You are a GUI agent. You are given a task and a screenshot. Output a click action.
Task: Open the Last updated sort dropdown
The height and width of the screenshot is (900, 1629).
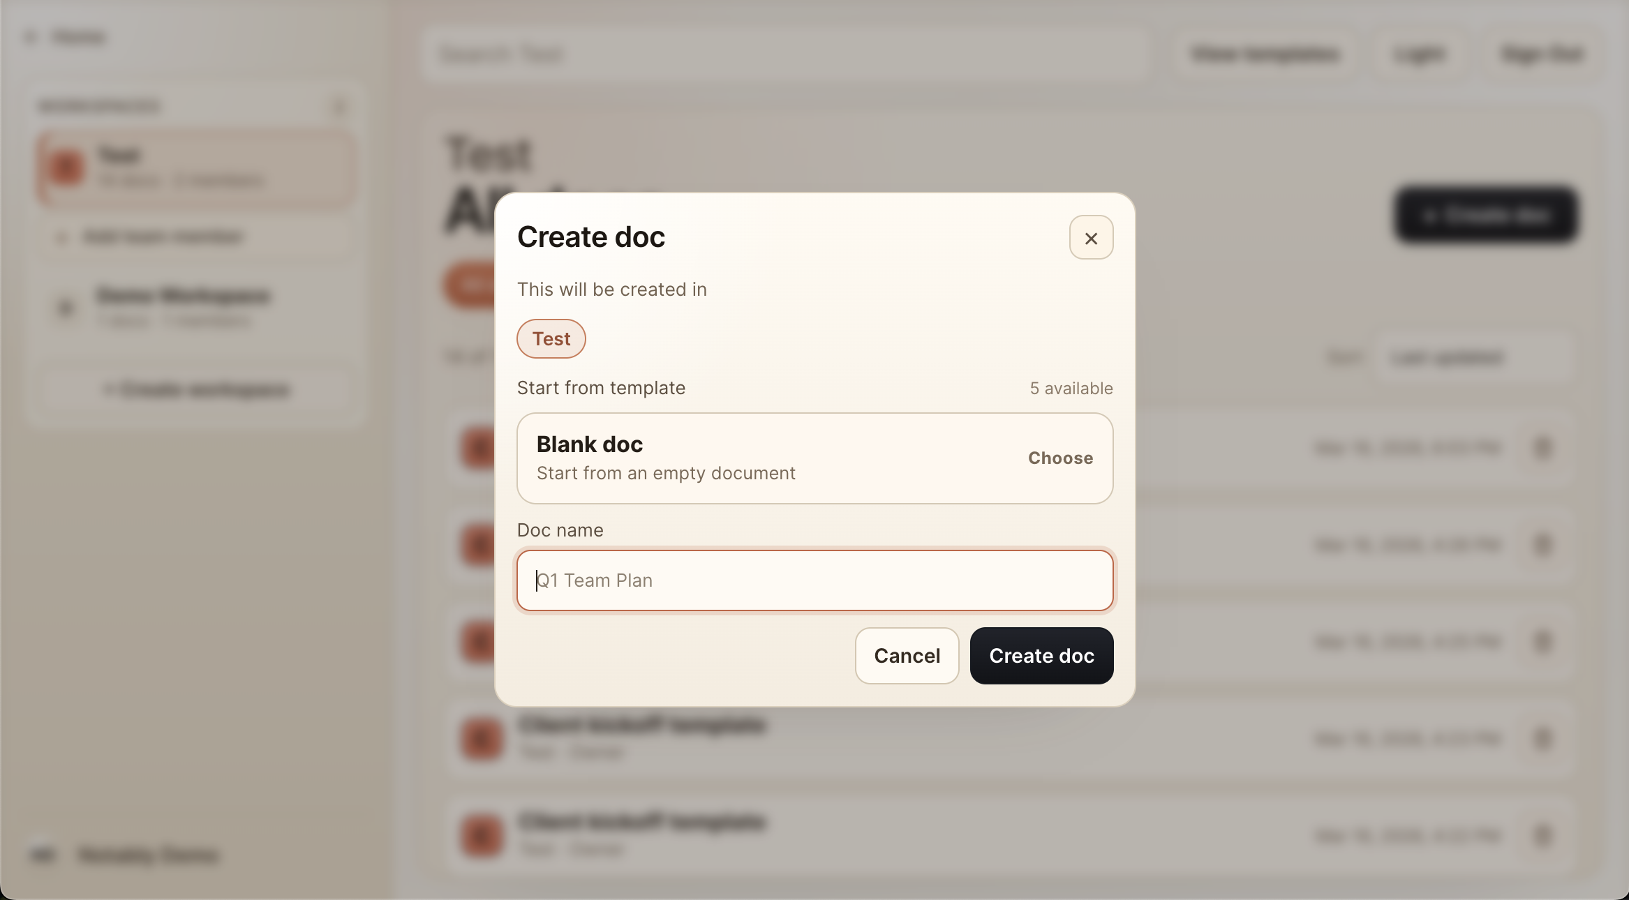point(1473,357)
